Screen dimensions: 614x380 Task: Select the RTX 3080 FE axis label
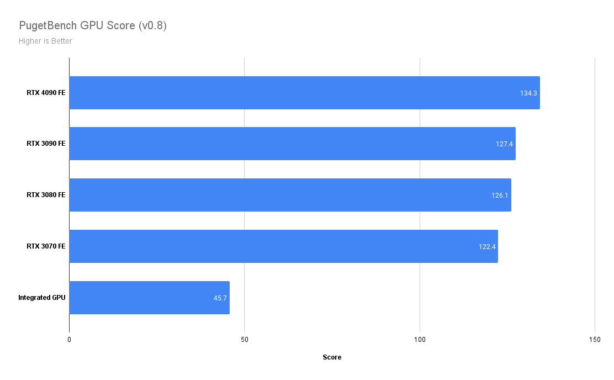46,195
